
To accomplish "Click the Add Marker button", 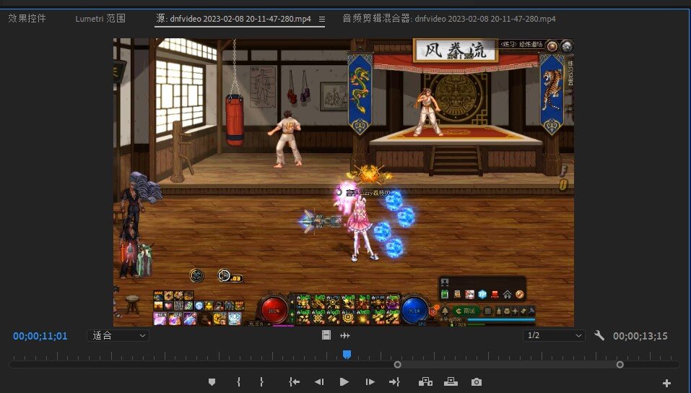I will tap(212, 382).
